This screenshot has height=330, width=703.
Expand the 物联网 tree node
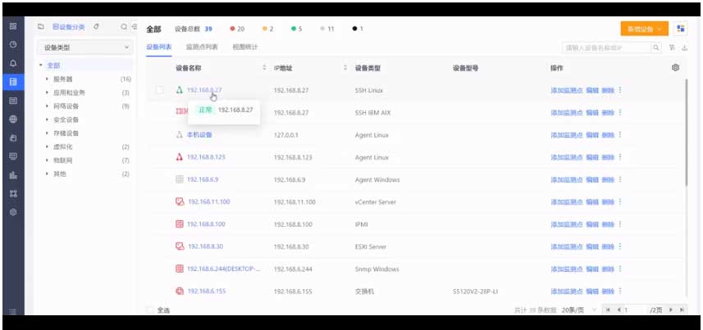(x=47, y=160)
